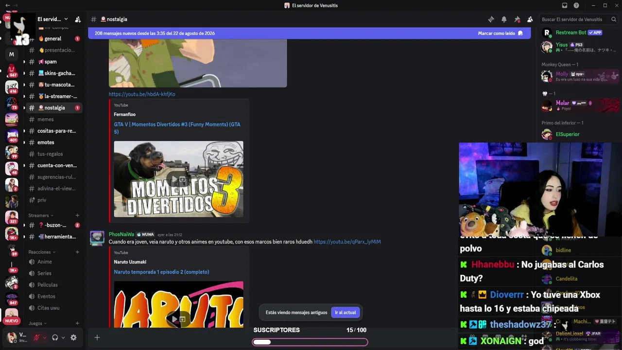
Task: Open the cositas-para-re channel
Action: (54, 131)
